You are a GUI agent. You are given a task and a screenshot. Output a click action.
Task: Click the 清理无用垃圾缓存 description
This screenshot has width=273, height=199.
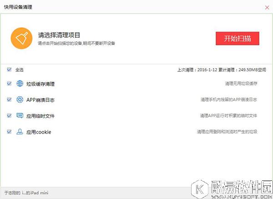pos(241,84)
